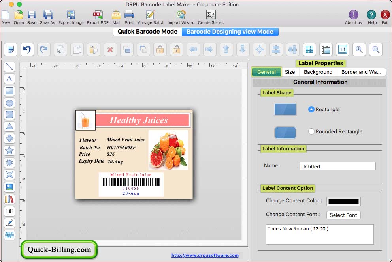Select the Triangle shape tool
The image size is (392, 262).
[x=9, y=127]
